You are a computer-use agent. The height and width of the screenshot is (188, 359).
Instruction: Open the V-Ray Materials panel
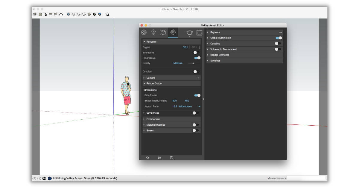(144, 33)
